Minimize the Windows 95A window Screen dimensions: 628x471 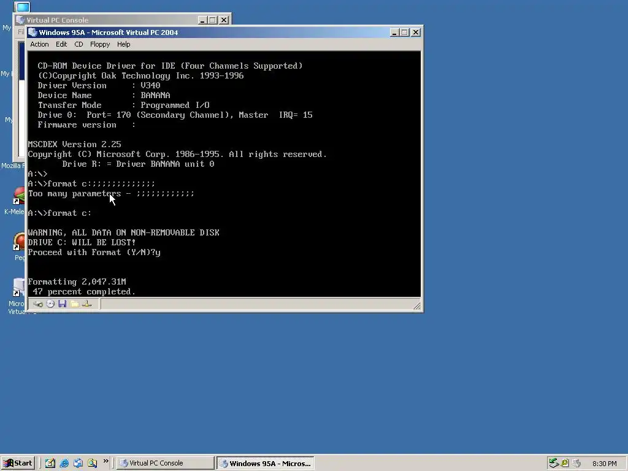coord(394,33)
